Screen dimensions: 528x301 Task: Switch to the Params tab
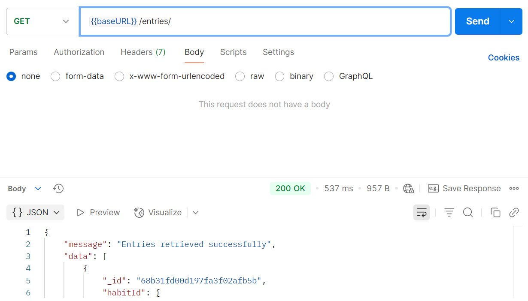click(23, 52)
